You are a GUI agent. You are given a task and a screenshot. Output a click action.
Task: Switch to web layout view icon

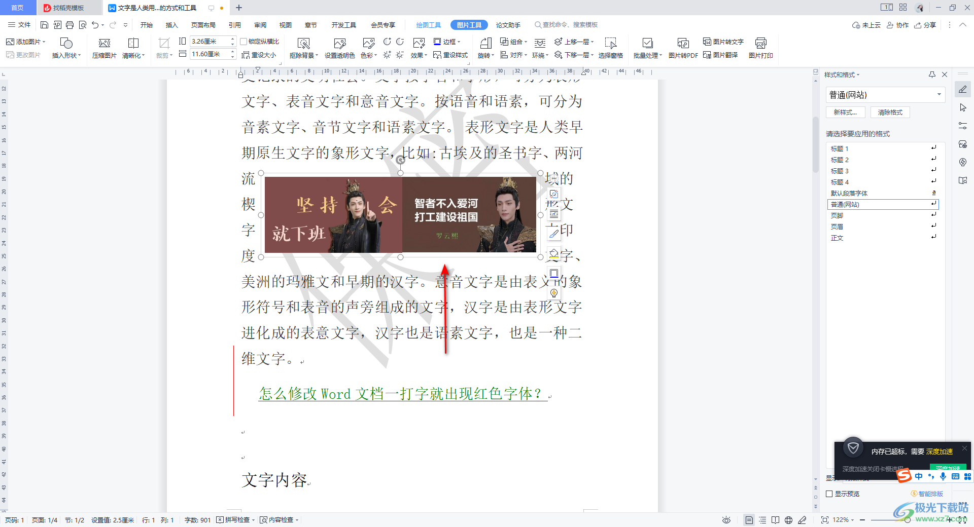click(x=788, y=520)
